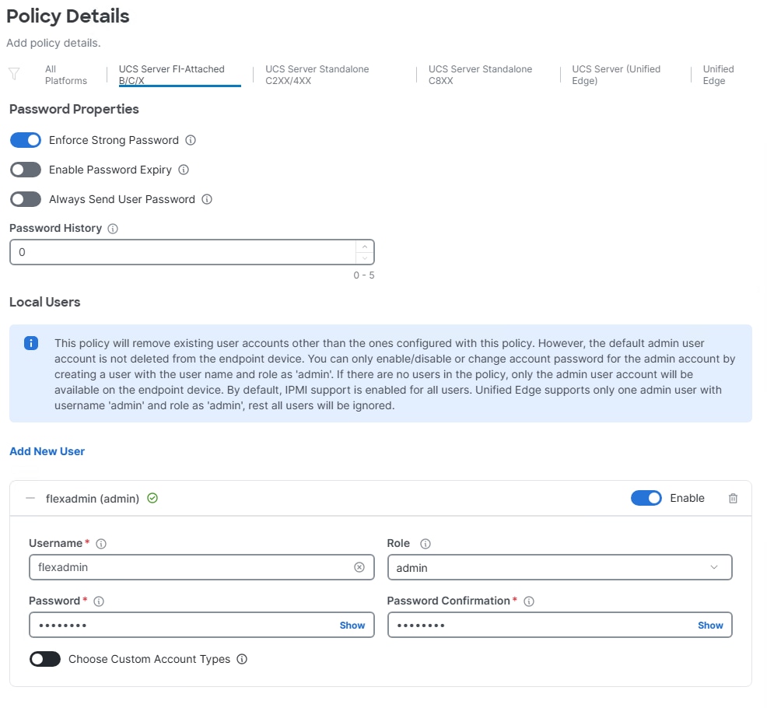The width and height of the screenshot is (767, 708).
Task: Open info icon beside Password History
Action: pyautogui.click(x=113, y=229)
